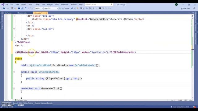The height and width of the screenshot is (111, 198).
Task: Open the Extensions menu
Action: click(x=65, y=5)
